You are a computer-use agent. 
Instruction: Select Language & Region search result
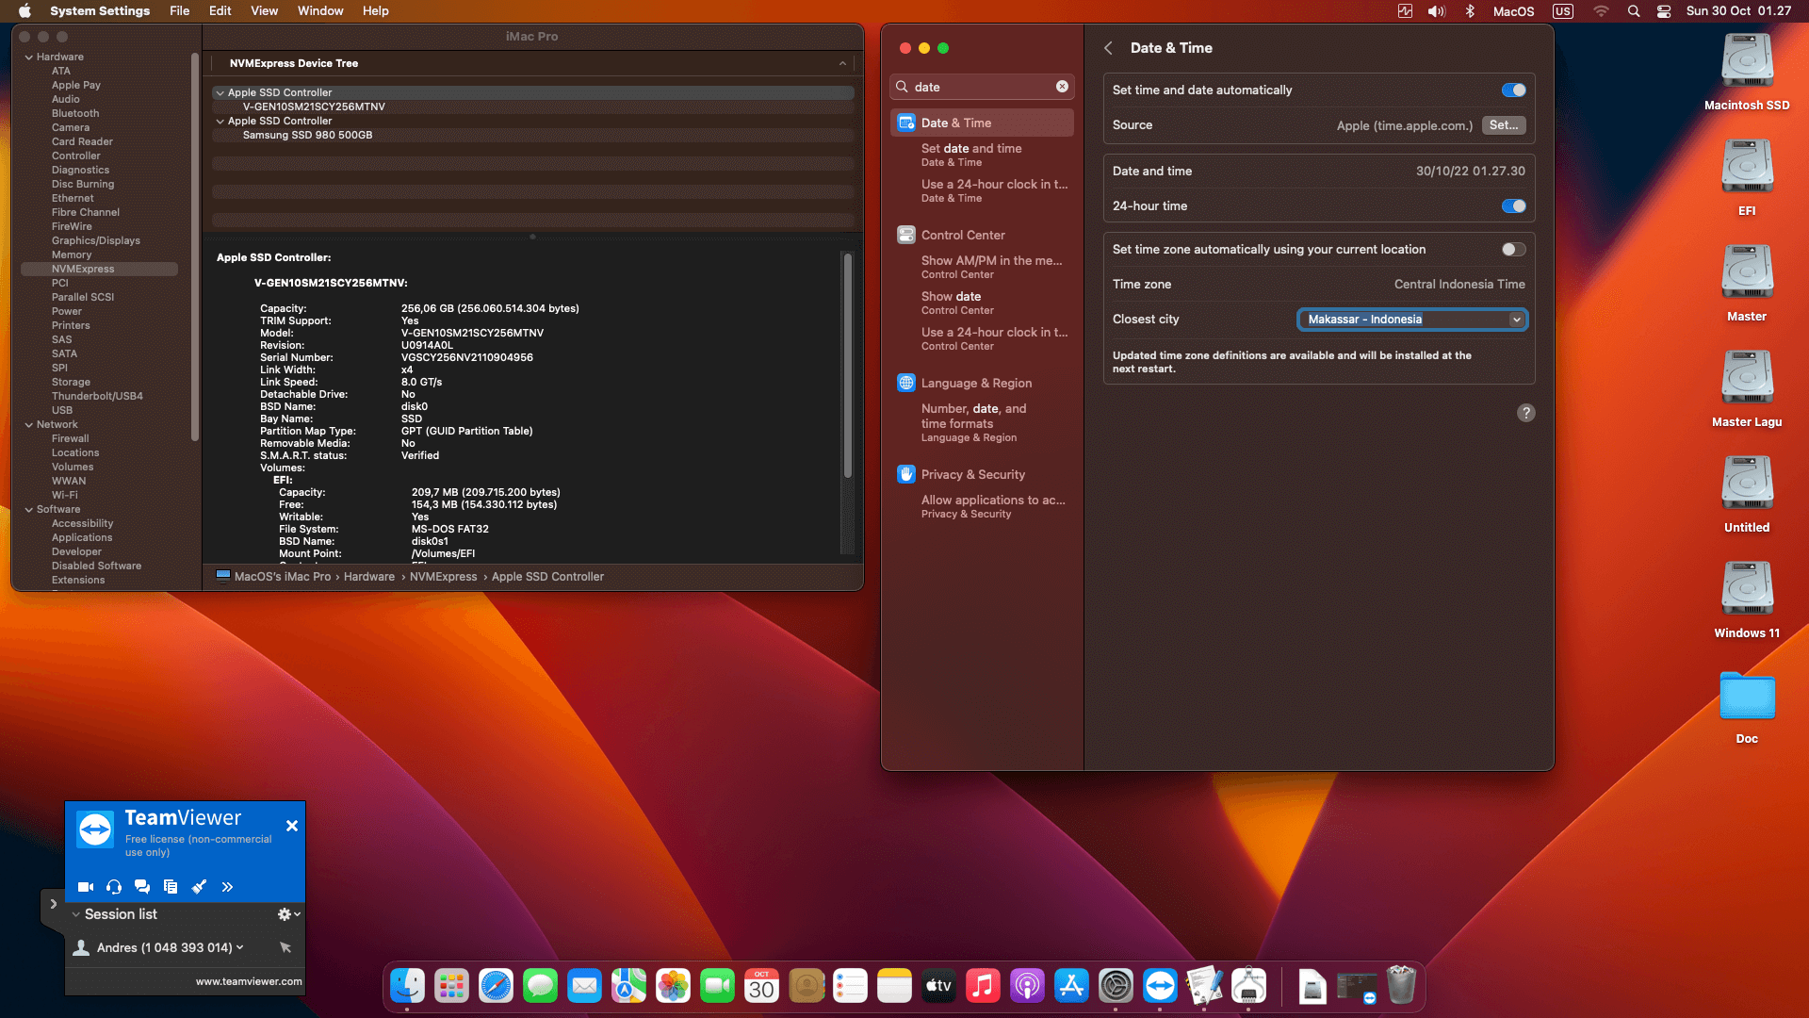tap(976, 384)
